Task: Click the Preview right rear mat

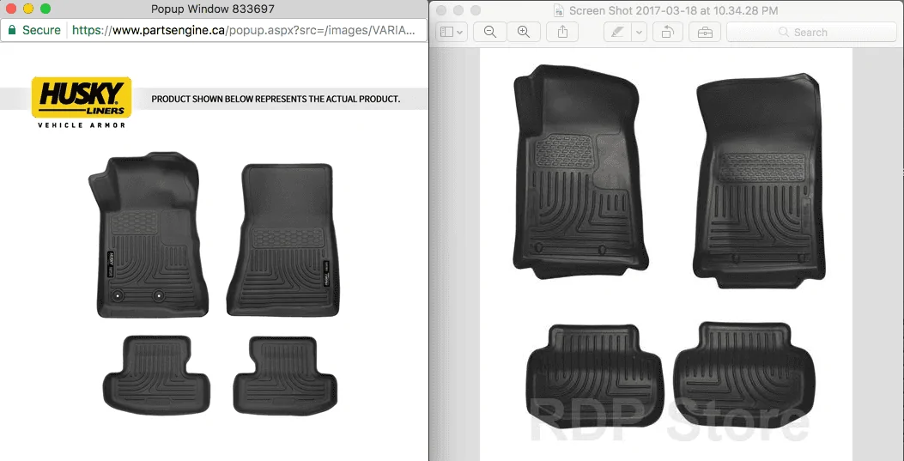Action: (x=743, y=374)
